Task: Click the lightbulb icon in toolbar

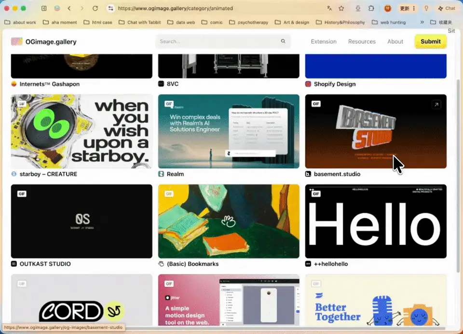Action: [x=426, y=8]
